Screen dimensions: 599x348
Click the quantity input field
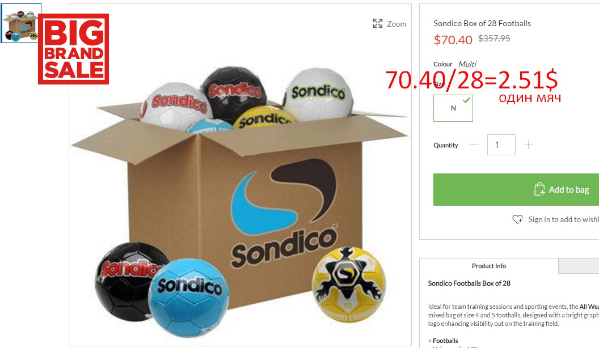pos(501,145)
